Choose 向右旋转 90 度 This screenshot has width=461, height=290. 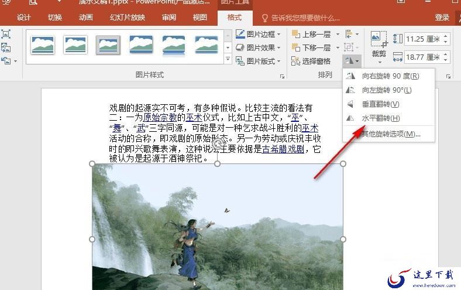point(388,76)
